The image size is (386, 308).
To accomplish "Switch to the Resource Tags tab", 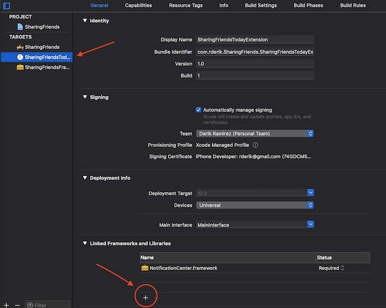I will (x=186, y=5).
